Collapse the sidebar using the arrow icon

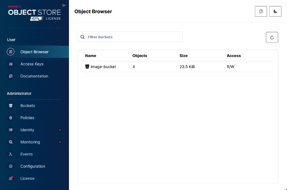pos(64,5)
